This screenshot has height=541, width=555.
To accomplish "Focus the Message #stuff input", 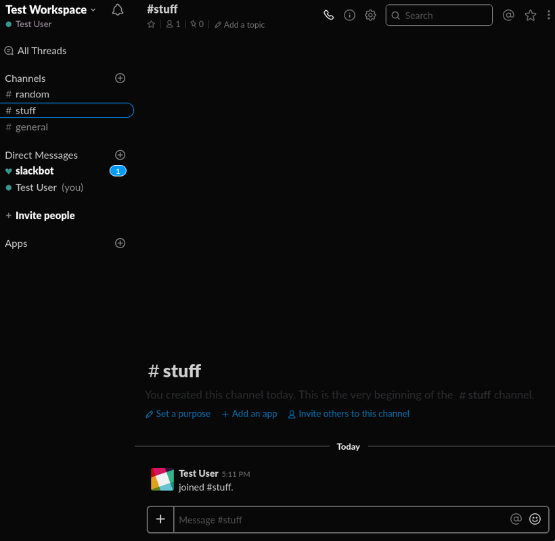I will (340, 519).
